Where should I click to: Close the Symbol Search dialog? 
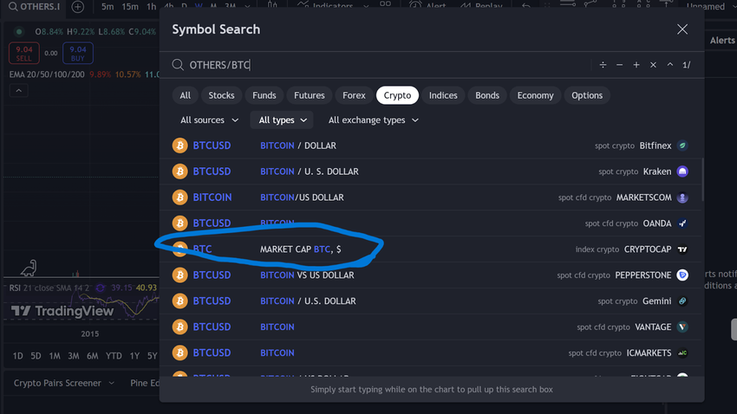[682, 29]
